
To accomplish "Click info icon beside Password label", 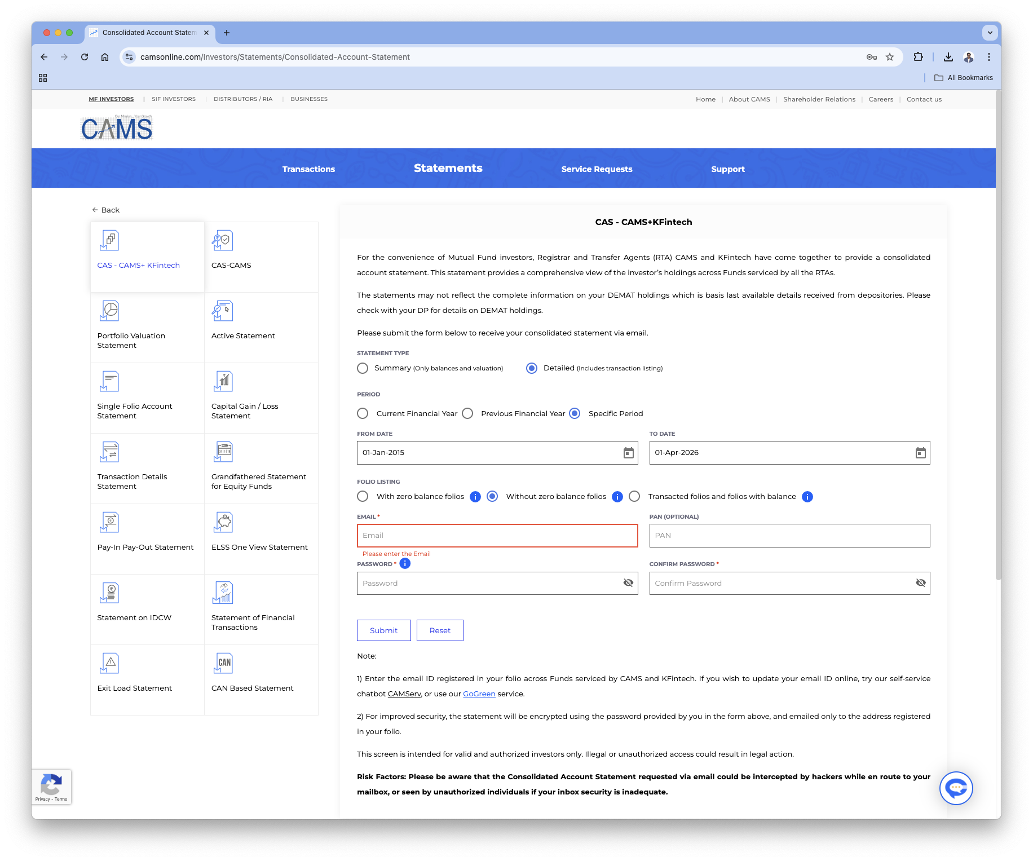I will (405, 564).
